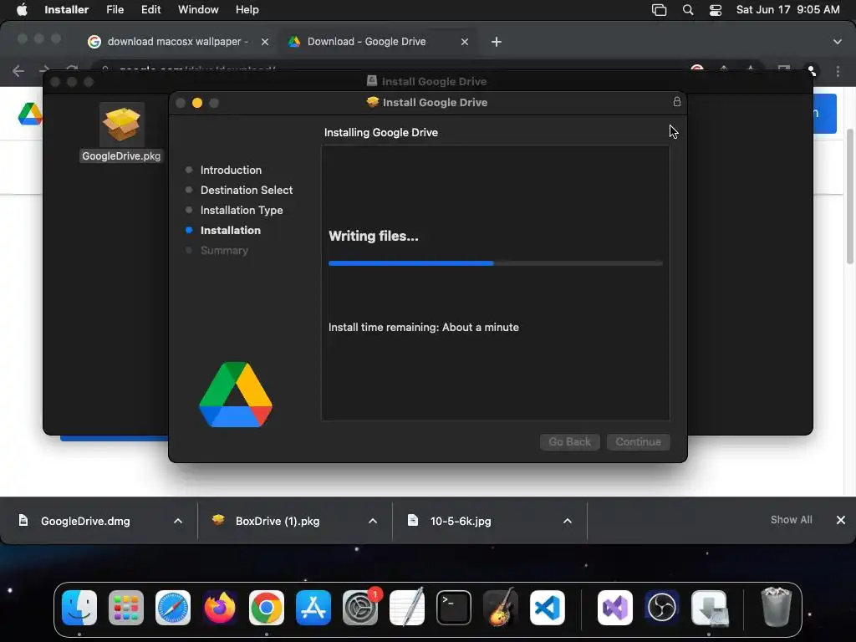Expand options for GoogleDrive.dmg download
This screenshot has width=856, height=642.
[178, 521]
